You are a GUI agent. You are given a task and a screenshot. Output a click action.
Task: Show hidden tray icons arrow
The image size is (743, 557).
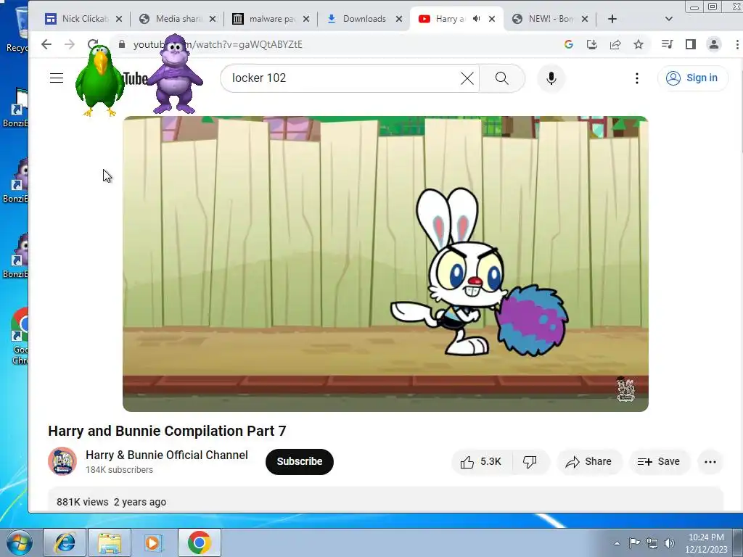click(x=617, y=543)
